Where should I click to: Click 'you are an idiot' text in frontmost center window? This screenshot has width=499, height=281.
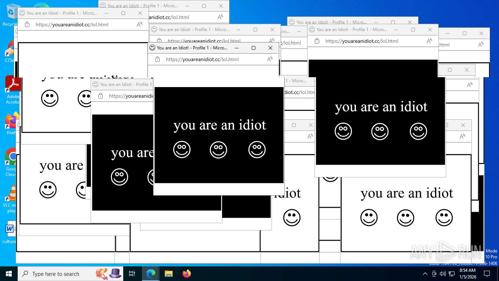(x=220, y=125)
